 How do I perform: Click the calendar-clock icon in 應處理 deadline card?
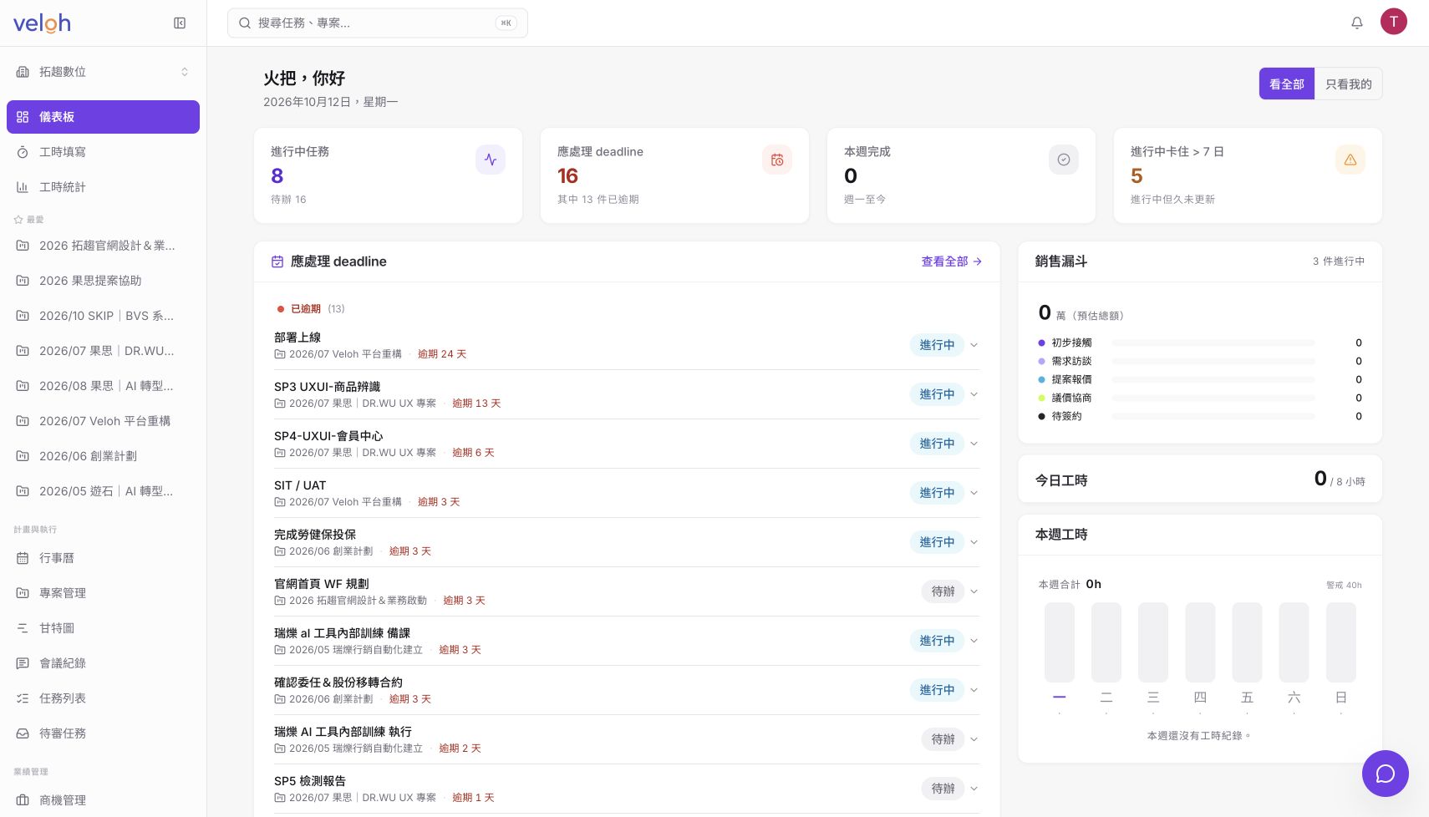tap(777, 160)
